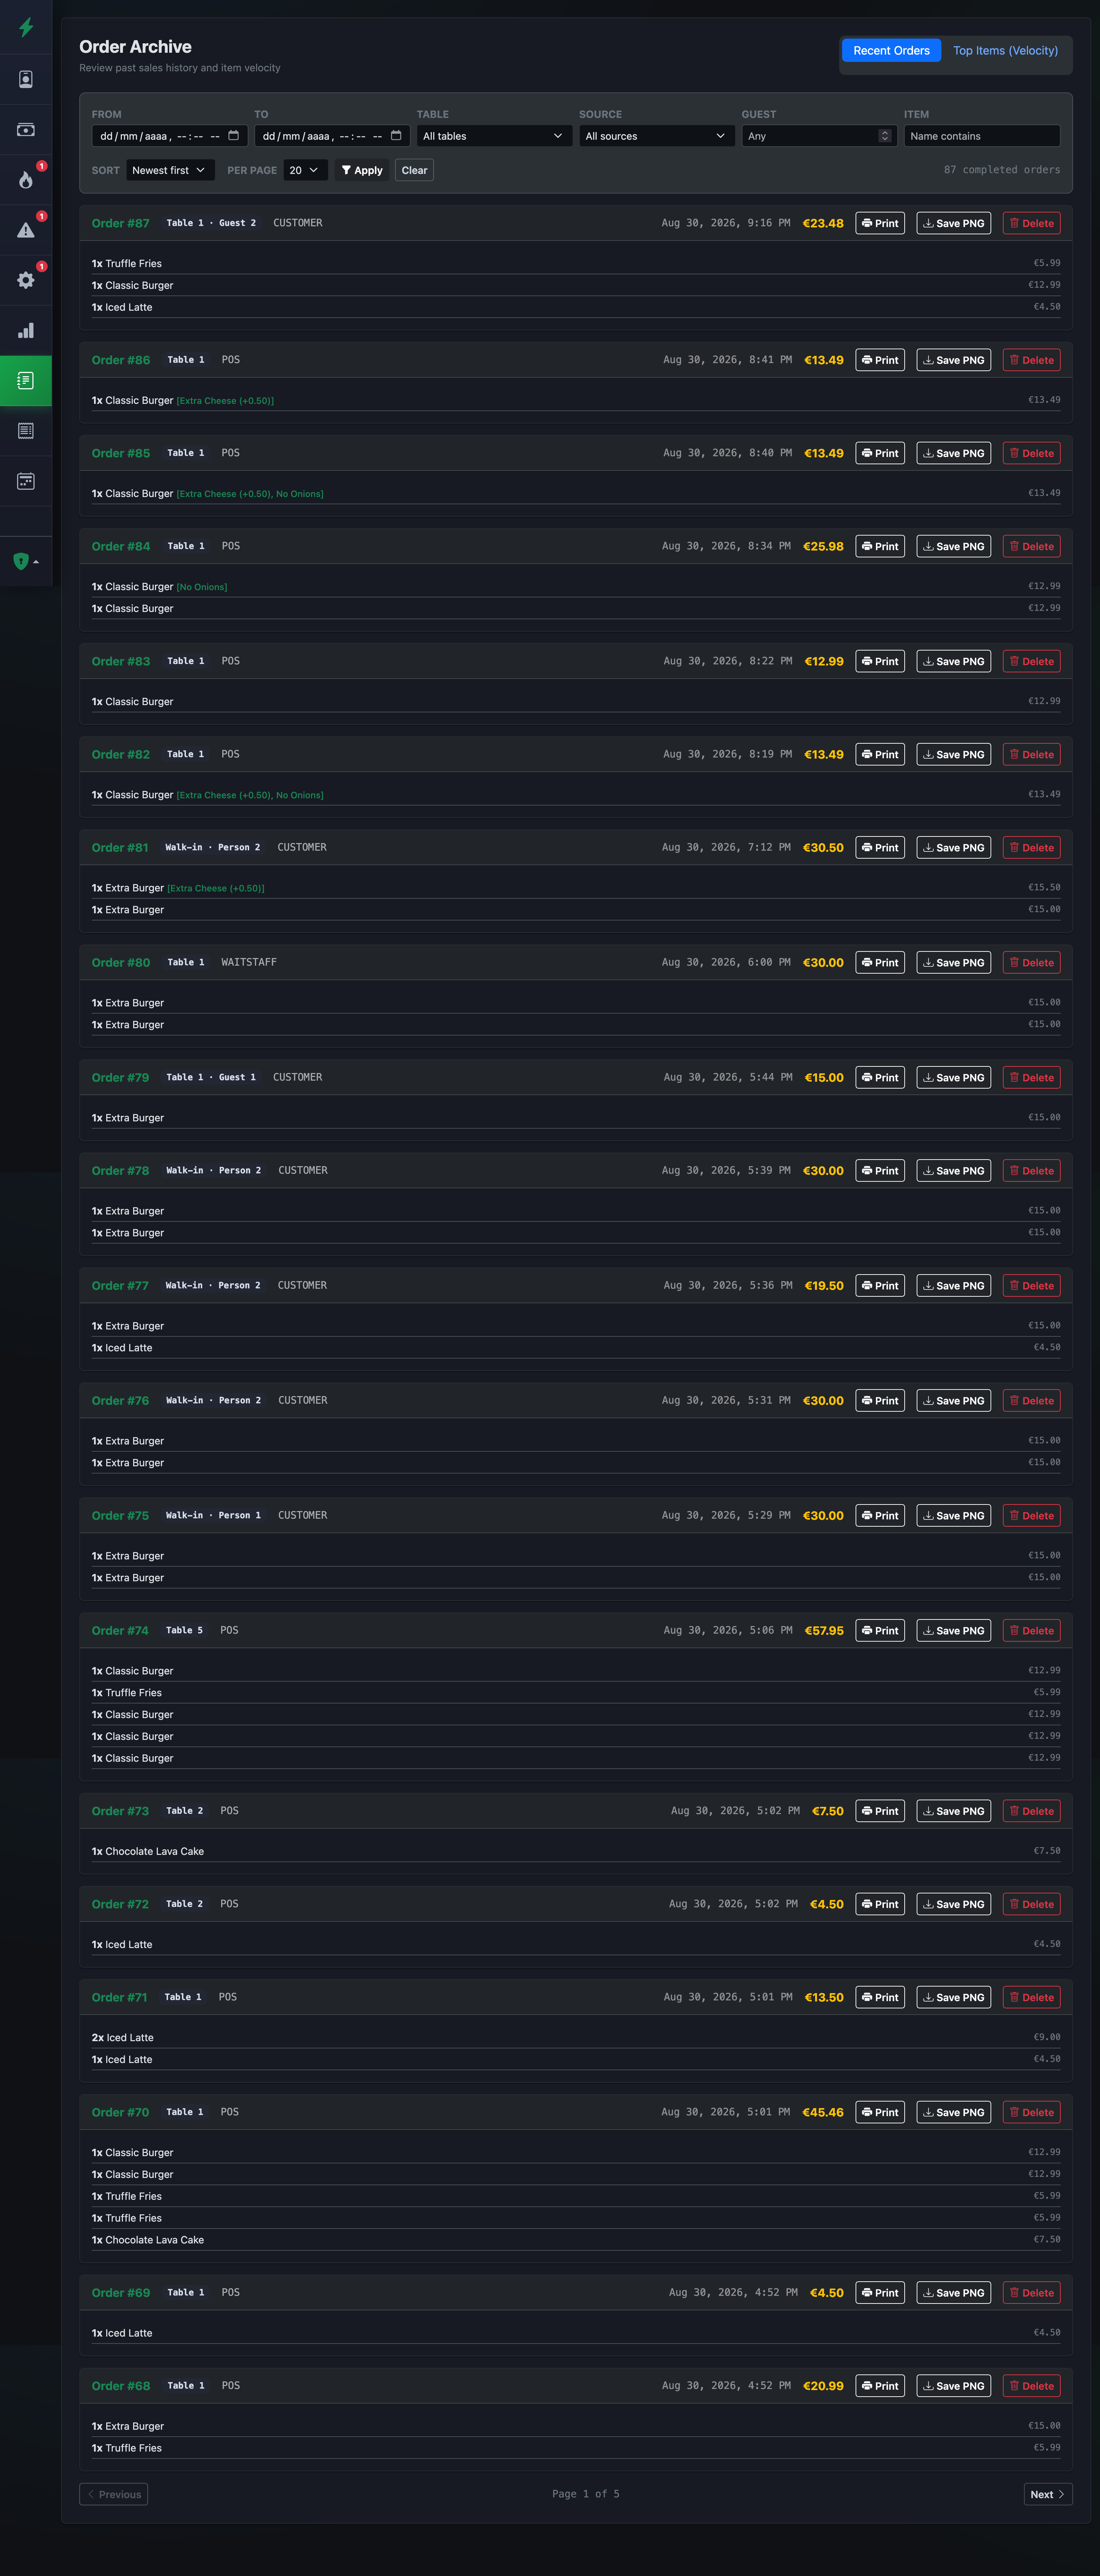Print Order #80
Viewport: 1100px width, 2576px height.
880,962
